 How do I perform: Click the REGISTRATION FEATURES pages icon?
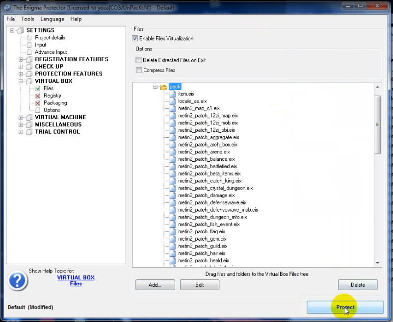(29, 59)
